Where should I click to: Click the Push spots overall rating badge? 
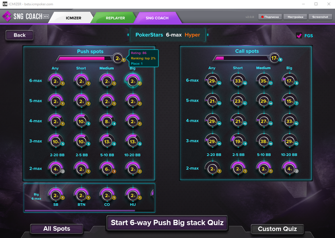point(118,58)
